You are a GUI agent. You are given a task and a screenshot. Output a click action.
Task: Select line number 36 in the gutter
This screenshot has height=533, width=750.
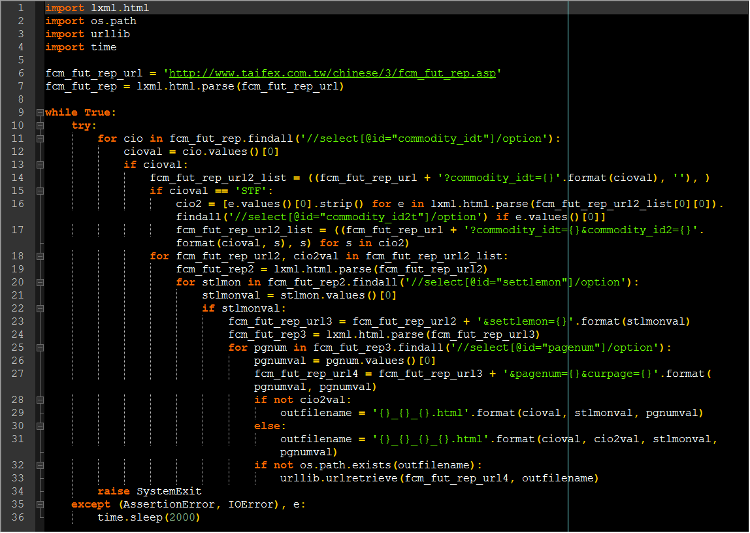[x=18, y=518]
